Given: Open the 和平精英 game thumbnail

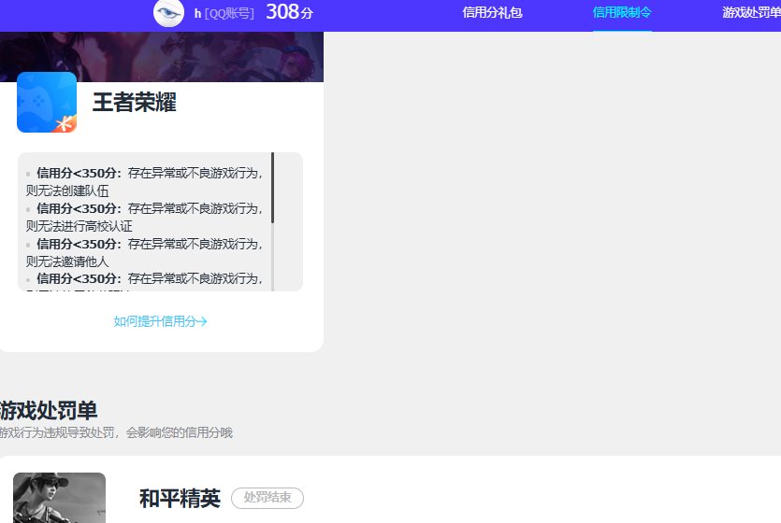Looking at the screenshot, I should [x=59, y=498].
